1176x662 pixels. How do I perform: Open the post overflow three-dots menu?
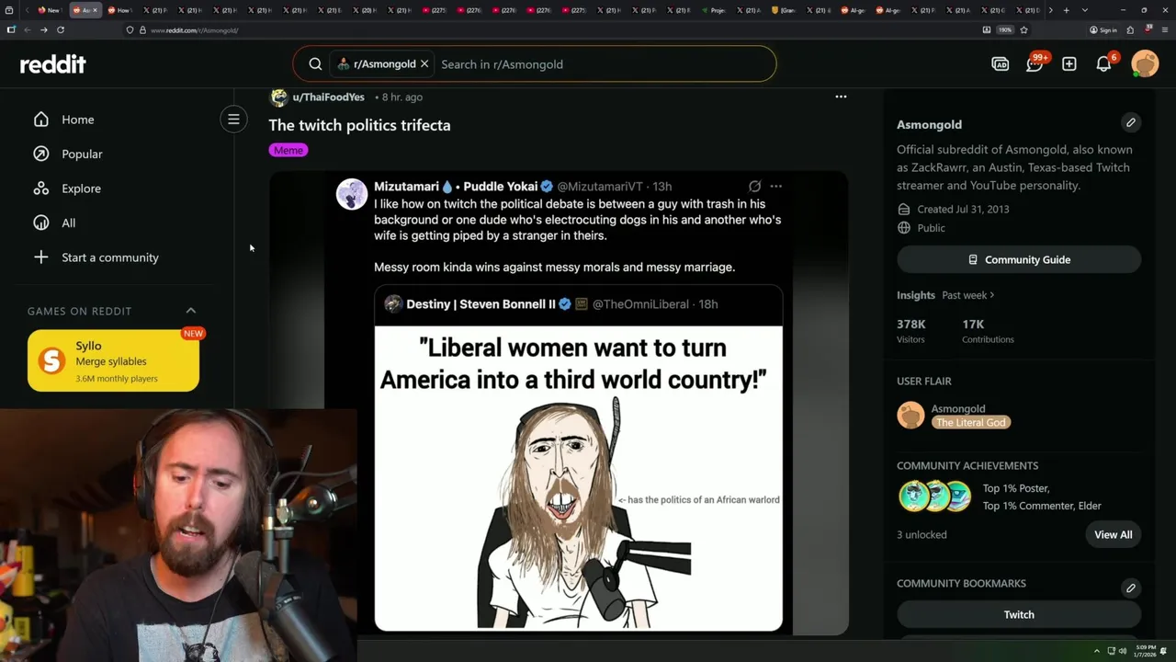click(x=841, y=97)
